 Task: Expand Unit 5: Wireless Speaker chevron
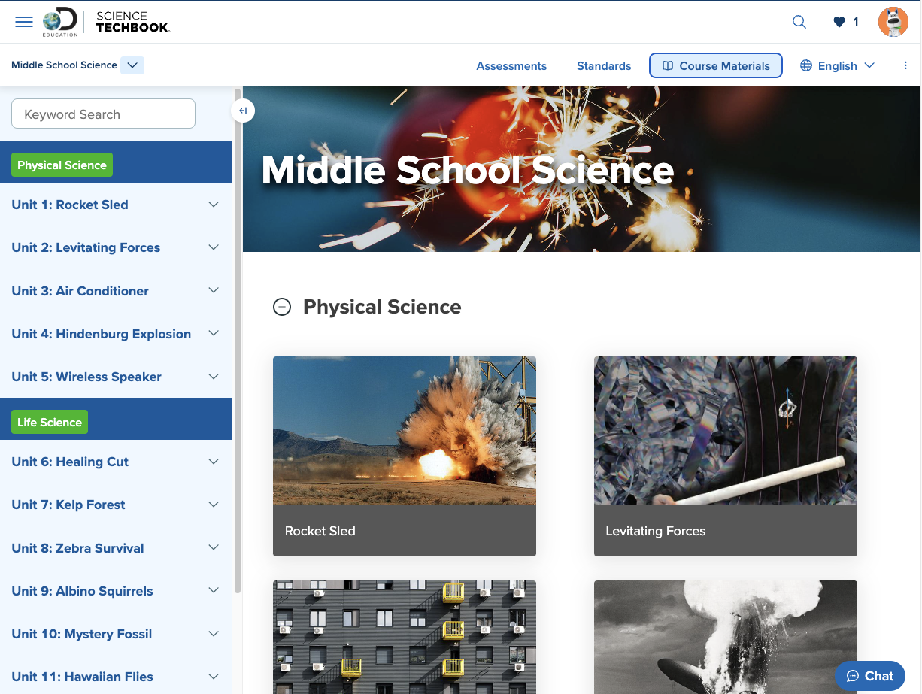click(214, 377)
